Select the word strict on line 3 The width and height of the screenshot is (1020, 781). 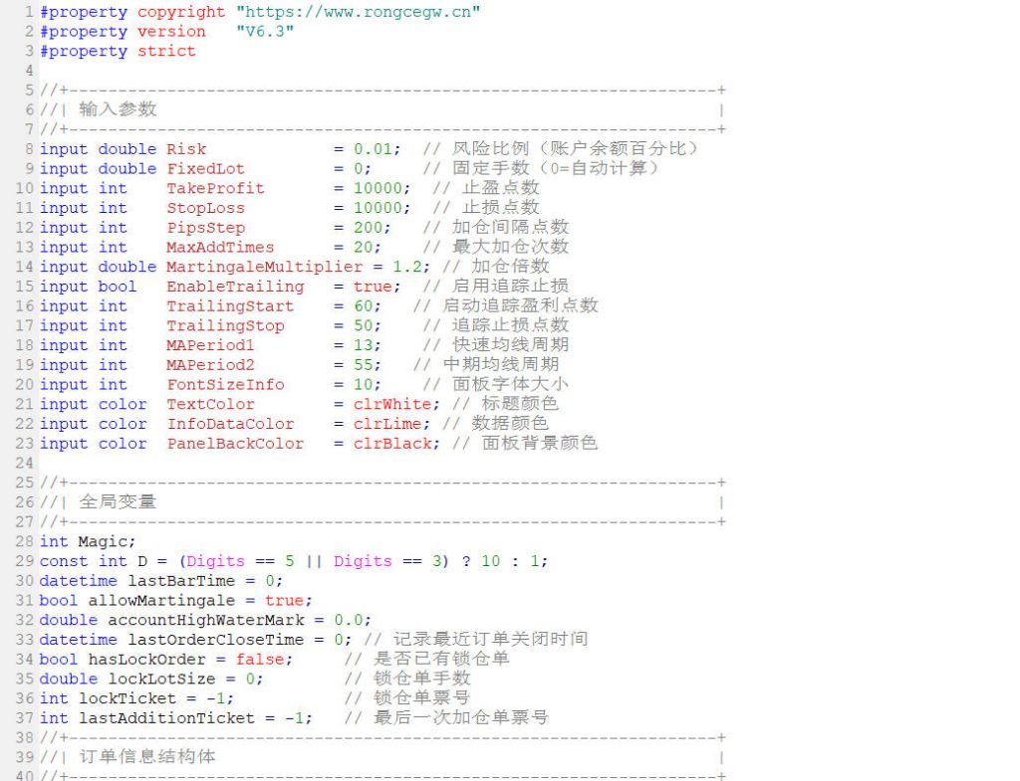click(166, 52)
